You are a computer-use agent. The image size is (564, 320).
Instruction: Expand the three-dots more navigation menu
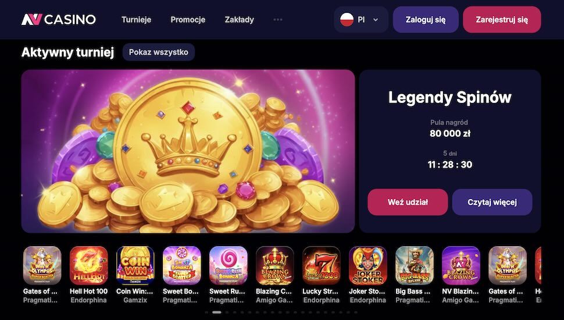[x=278, y=19]
